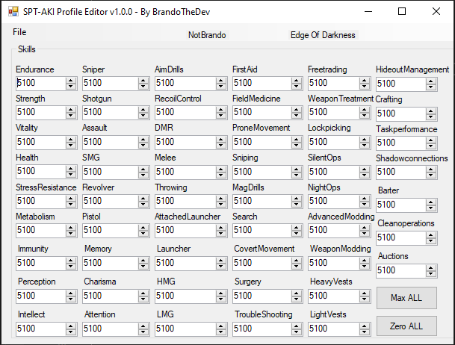Increase LightVests value with up arrow

pos(364,326)
